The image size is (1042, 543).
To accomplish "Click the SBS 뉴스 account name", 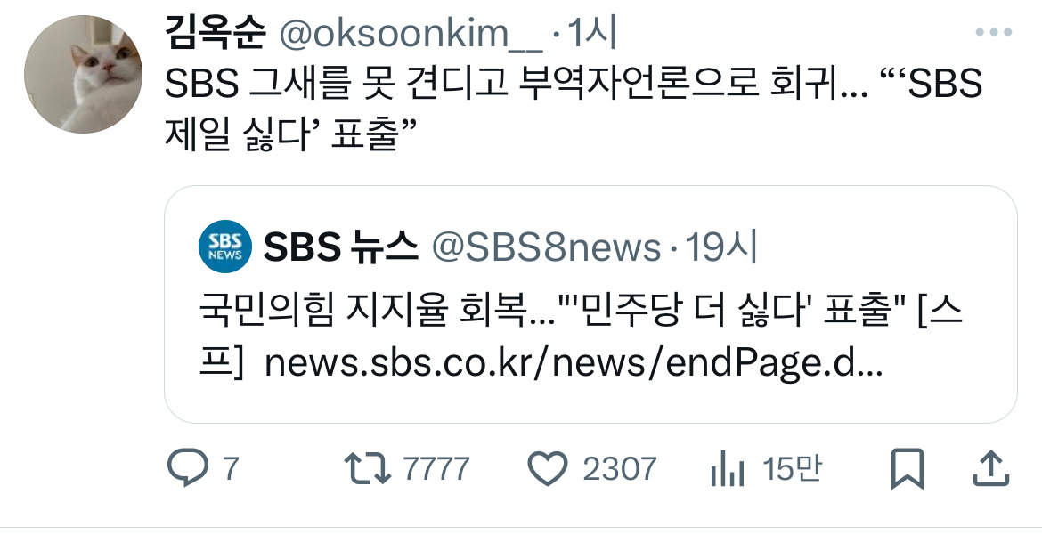I will coord(341,247).
